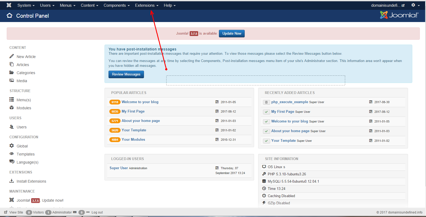The image size is (426, 217).
Task: Click the messages envelope icon in the status bar
Action: (x=75, y=212)
